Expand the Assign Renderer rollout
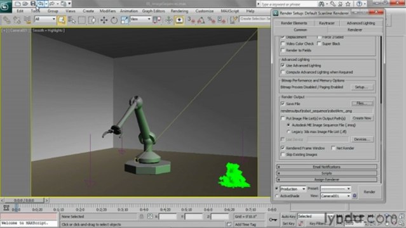 pyautogui.click(x=327, y=179)
